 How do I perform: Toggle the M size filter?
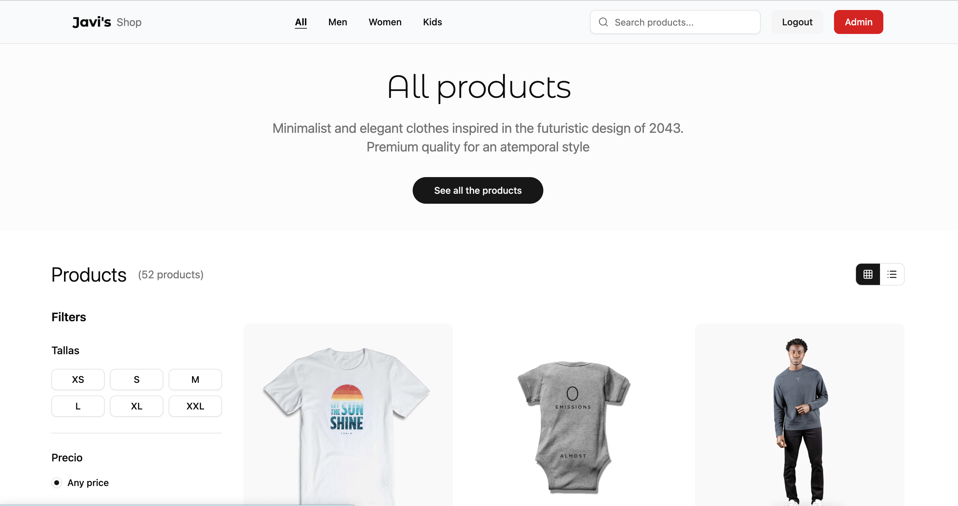point(195,379)
